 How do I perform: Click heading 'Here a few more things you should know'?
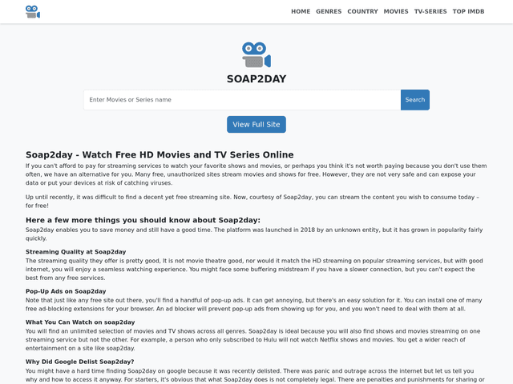(x=143, y=220)
